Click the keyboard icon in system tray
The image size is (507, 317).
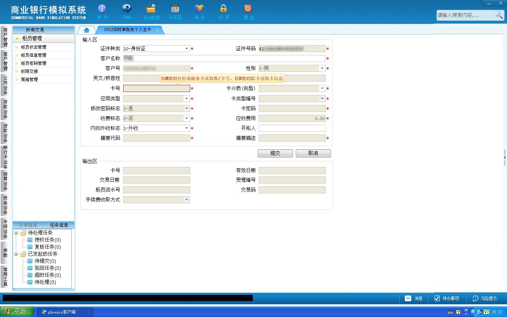451,312
